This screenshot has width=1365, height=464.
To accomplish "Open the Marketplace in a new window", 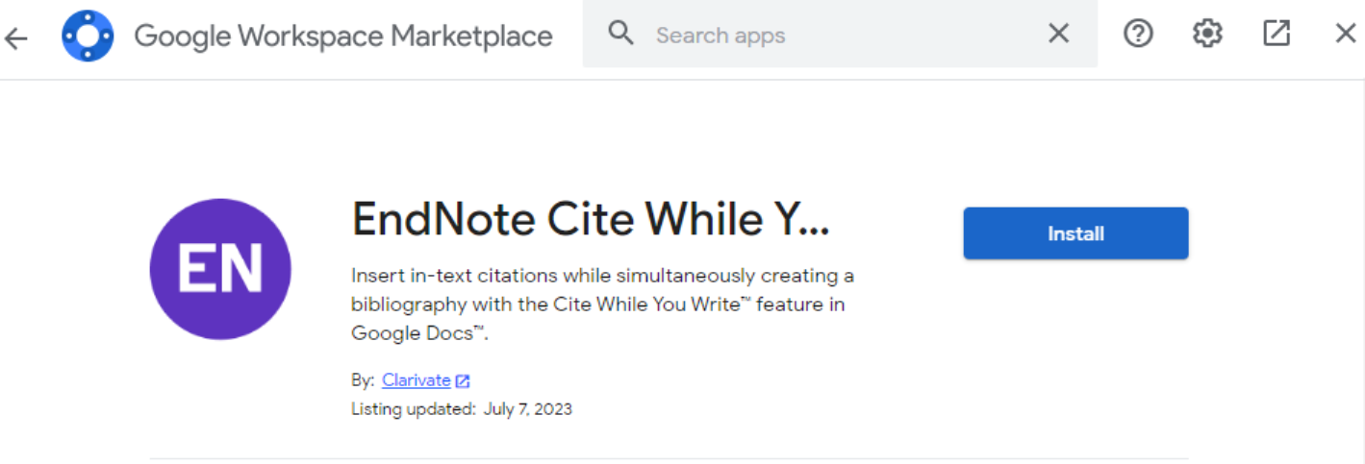I will pos(1277,35).
